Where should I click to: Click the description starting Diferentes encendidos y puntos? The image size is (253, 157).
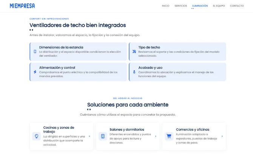click(x=130, y=138)
